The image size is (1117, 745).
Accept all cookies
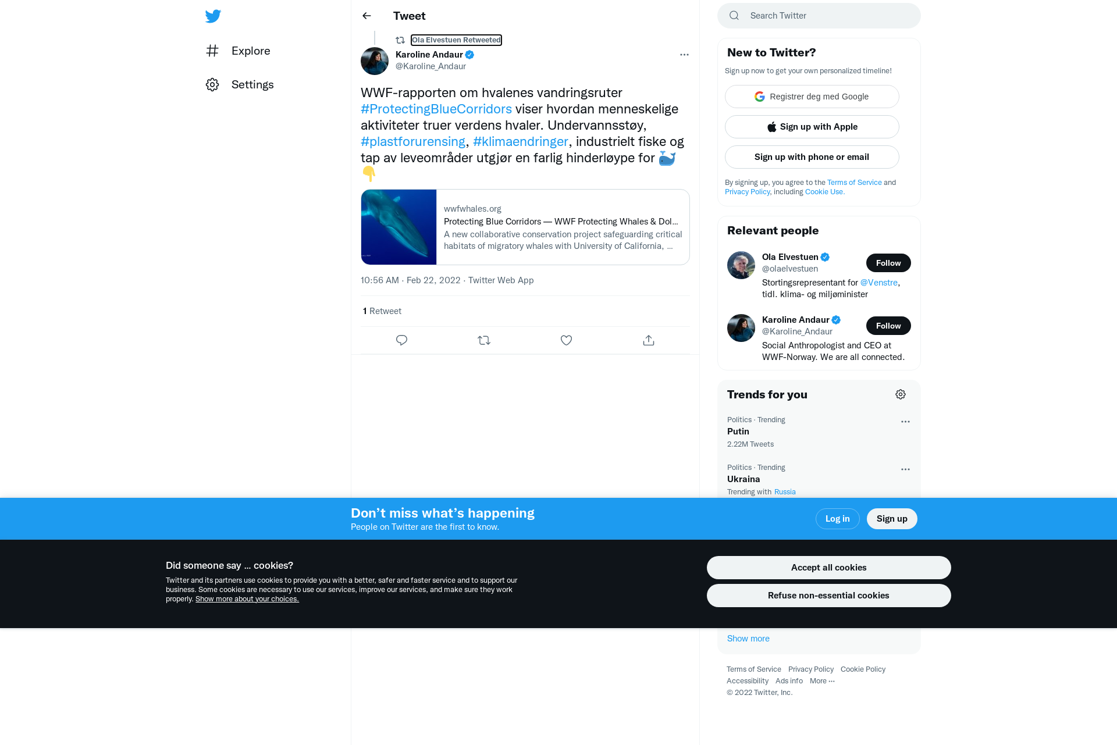point(828,568)
